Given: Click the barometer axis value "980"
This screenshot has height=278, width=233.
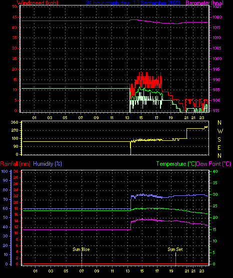Looking at the screenshot, I should [x=216, y=100].
